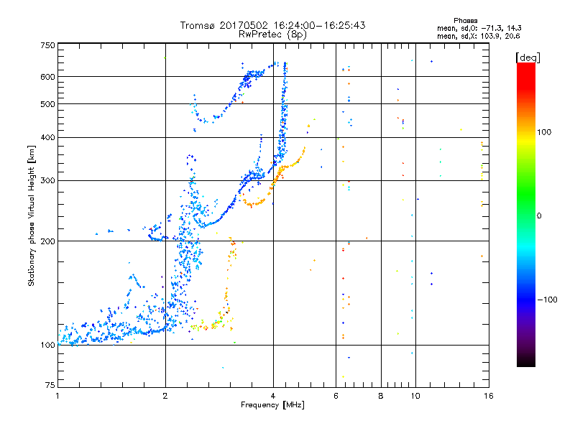Image resolution: width=575 pixels, height=431 pixels.
Task: Click colorbar tick label '-100'
Action: pyautogui.click(x=547, y=300)
